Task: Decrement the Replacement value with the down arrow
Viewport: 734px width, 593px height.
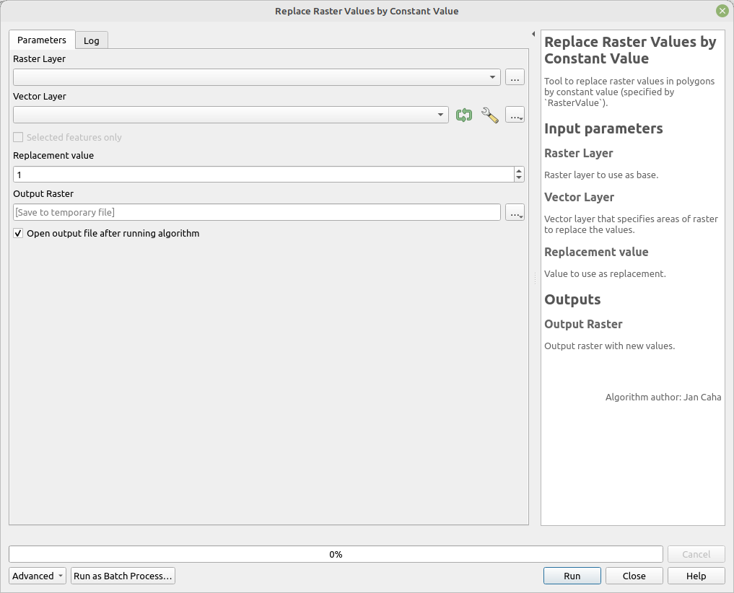Action: (x=518, y=177)
